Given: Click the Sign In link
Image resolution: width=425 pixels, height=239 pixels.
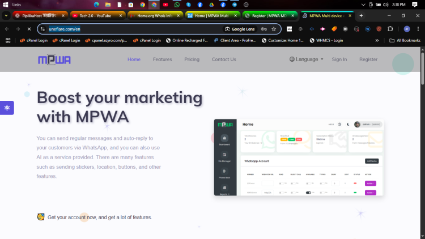Looking at the screenshot, I should pos(339,59).
